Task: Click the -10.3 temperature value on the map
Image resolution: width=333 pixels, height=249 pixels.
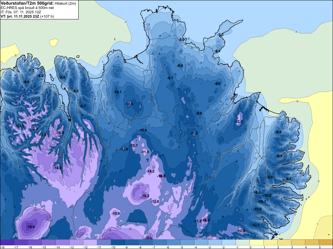Action: 262,201
